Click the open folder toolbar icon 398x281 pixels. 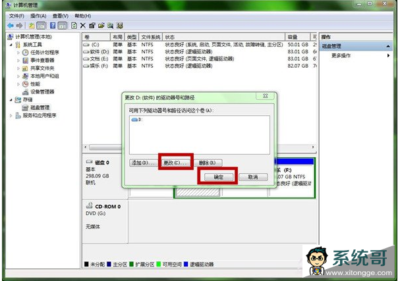pos(101,26)
